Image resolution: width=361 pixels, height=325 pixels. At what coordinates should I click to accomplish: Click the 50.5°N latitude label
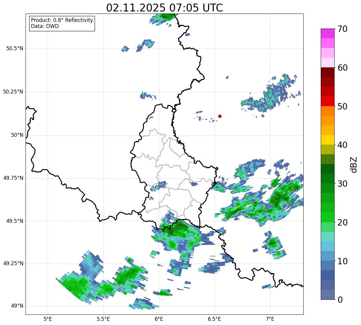pyautogui.click(x=15, y=48)
